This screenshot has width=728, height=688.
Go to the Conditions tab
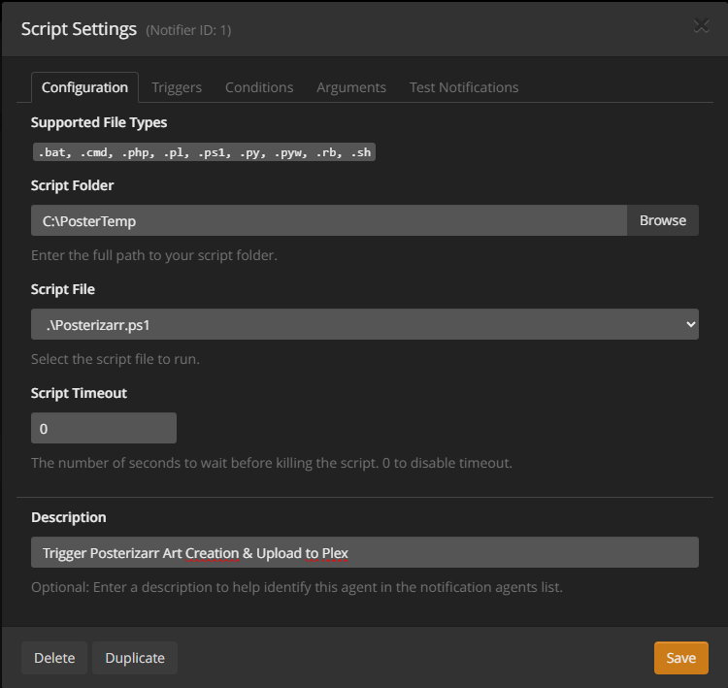click(259, 87)
